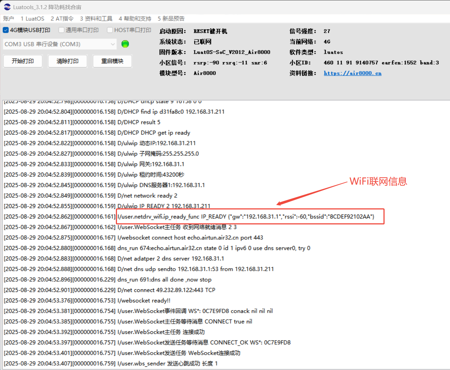Click the Air8000 module model value
This screenshot has width=450, height=370.
coord(205,73)
